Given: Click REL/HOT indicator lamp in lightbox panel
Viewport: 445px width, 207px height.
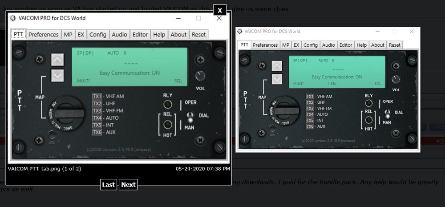Looking at the screenshot, I should (168, 124).
